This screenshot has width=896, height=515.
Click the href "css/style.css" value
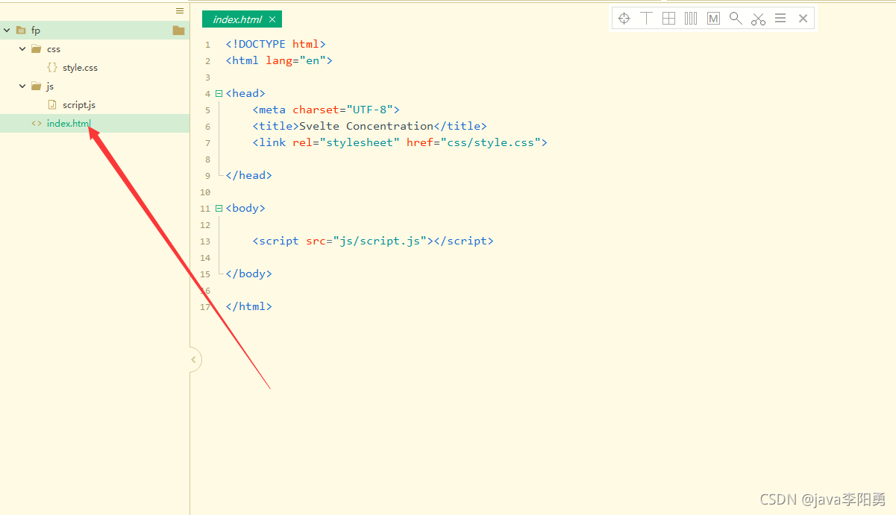coord(491,142)
